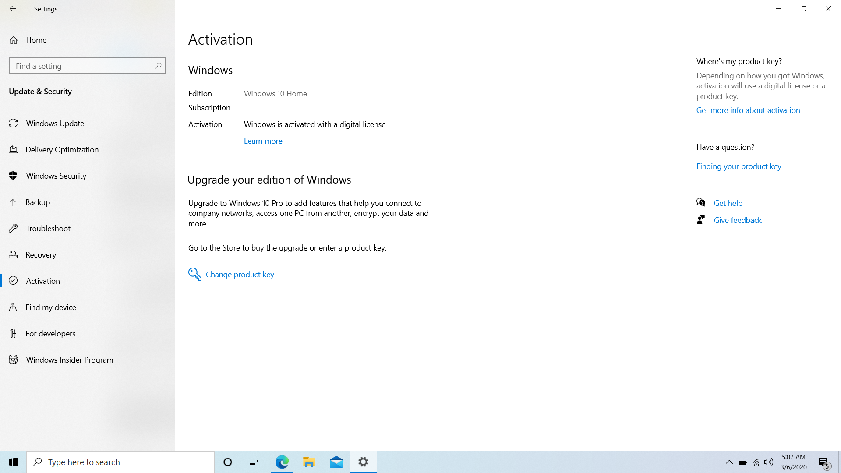The image size is (841, 473).
Task: Click the Show desktop sliver at taskbar end
Action: [839, 462]
